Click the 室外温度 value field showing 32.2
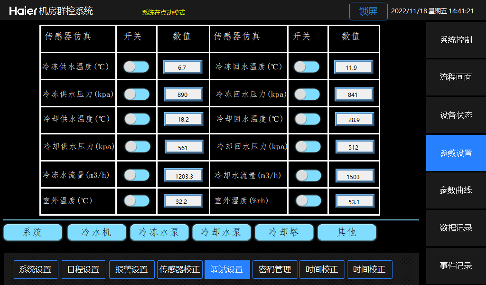Viewport: 486px width, 285px height. click(x=181, y=201)
